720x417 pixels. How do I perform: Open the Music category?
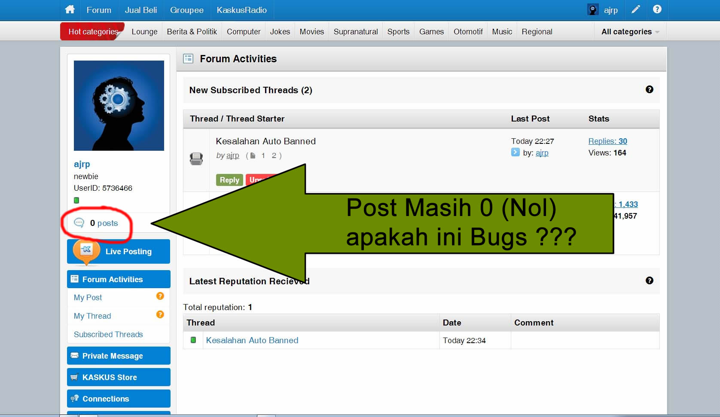pos(502,32)
